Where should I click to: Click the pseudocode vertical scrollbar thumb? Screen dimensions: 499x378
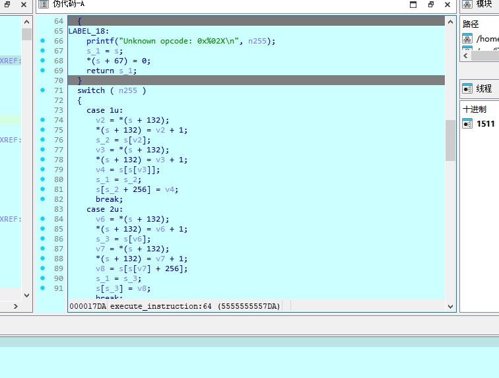pyautogui.click(x=450, y=140)
